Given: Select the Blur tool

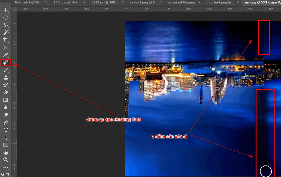Looking at the screenshot, I should (x=6, y=107).
